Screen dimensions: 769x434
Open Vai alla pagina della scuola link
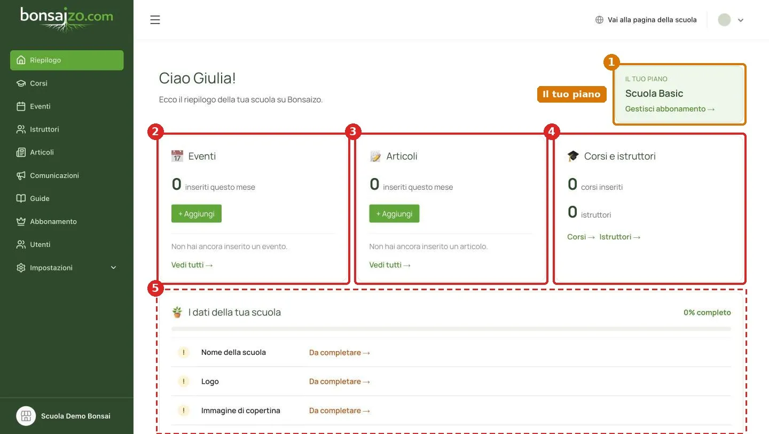646,20
